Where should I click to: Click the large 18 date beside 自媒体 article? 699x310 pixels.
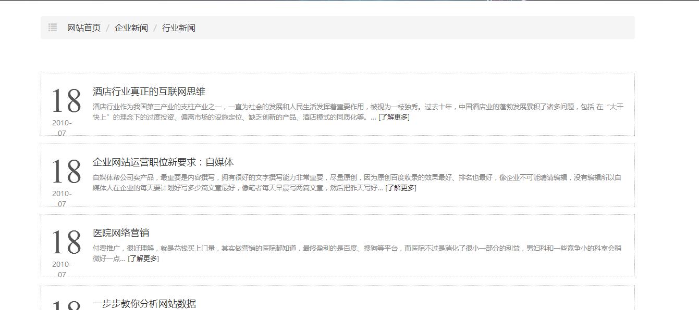tap(66, 172)
